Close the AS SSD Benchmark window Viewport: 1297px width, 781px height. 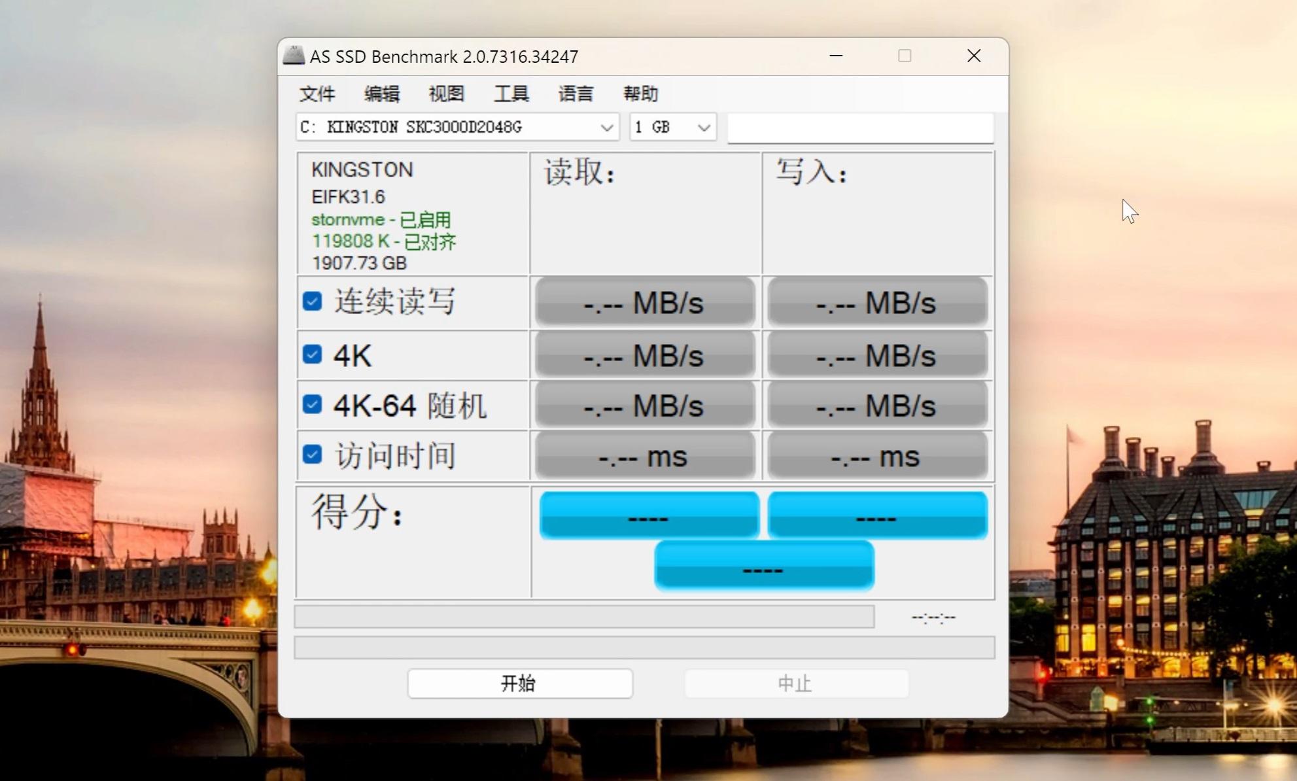point(974,56)
